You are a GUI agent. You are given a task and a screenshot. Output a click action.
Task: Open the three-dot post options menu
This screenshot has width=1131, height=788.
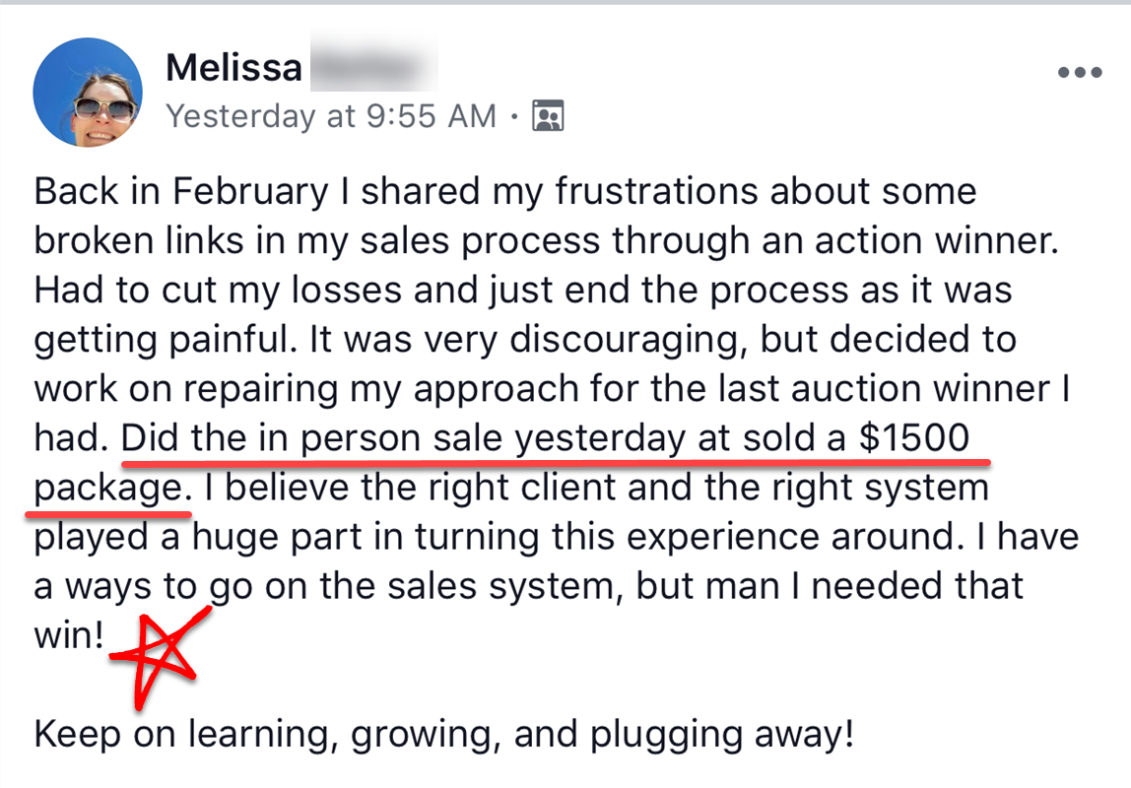point(1079,72)
